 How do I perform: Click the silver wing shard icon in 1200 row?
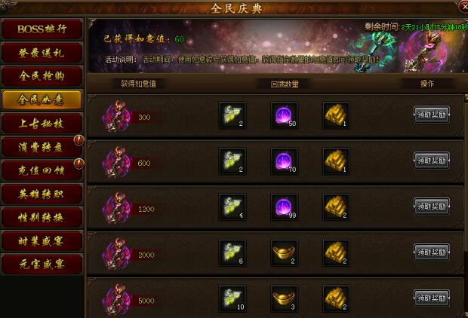point(232,207)
